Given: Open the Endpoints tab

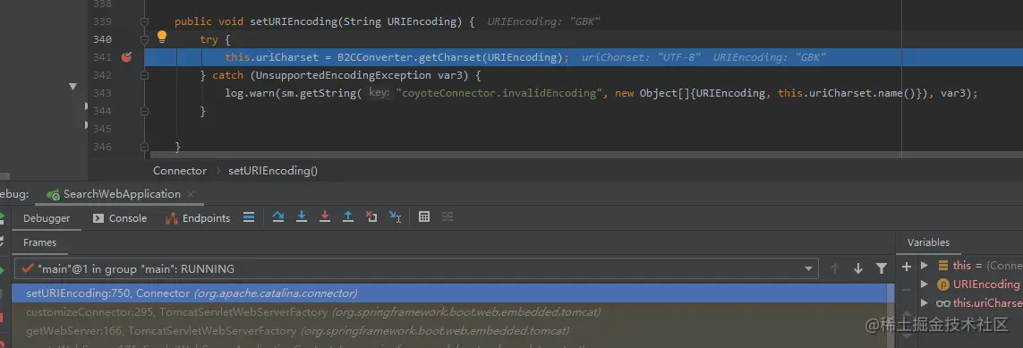Looking at the screenshot, I should point(198,218).
